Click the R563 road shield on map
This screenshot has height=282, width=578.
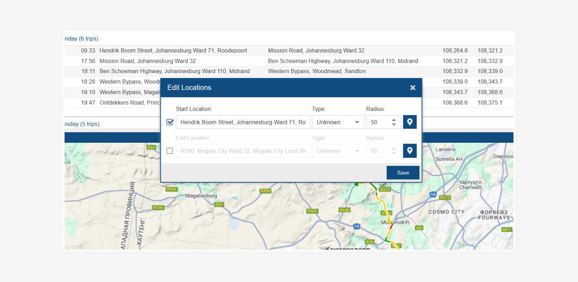point(312,211)
